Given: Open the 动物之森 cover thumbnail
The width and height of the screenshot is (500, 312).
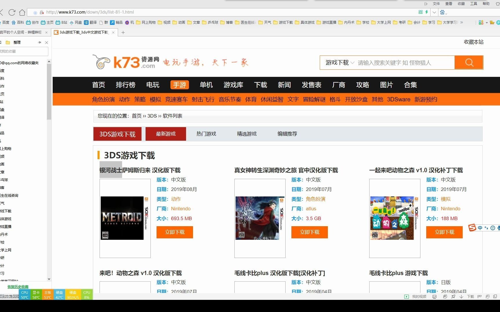Looking at the screenshot, I should click(x=395, y=218).
